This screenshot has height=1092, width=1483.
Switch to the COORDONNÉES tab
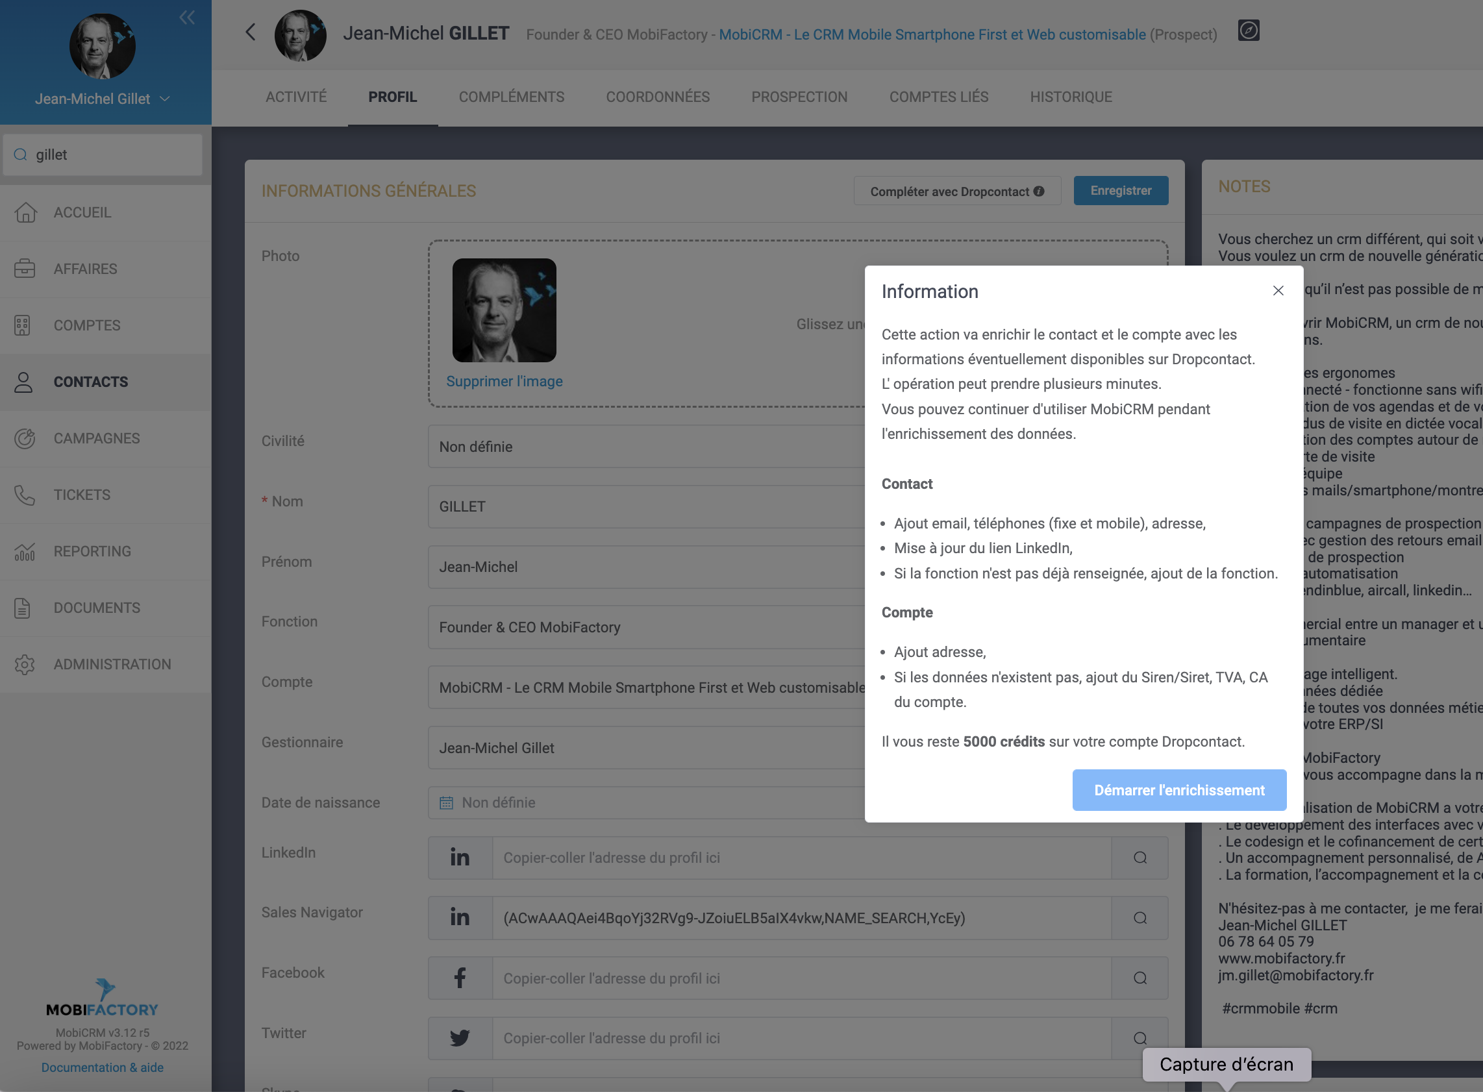click(x=657, y=97)
